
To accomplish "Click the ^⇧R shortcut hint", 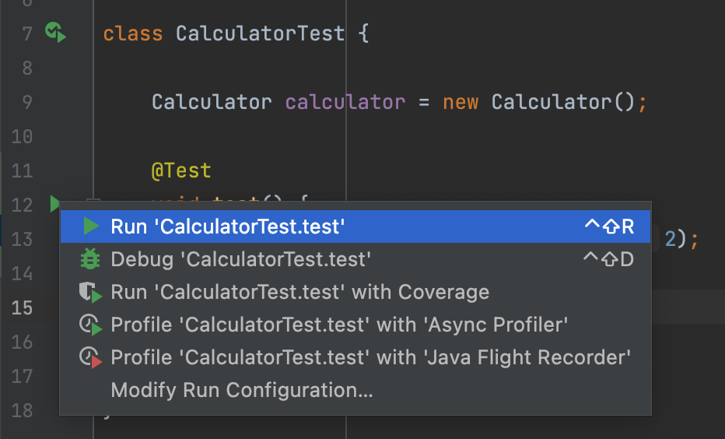I will (609, 227).
